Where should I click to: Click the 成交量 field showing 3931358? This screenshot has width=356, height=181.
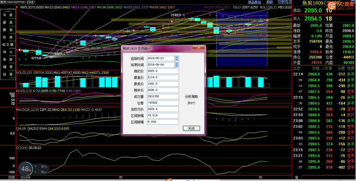point(163,97)
